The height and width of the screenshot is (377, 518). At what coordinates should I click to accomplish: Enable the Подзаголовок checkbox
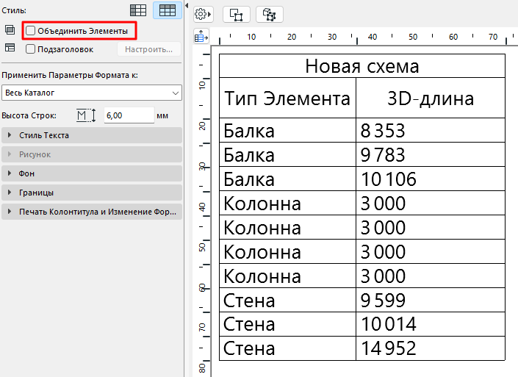point(30,49)
